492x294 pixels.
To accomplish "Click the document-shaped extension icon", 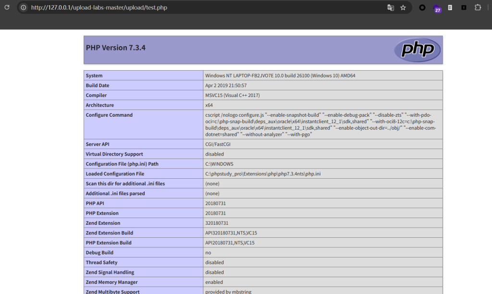I will (450, 8).
